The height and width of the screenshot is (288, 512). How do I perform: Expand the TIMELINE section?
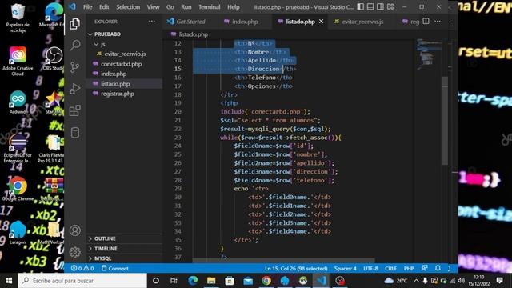pos(124,249)
